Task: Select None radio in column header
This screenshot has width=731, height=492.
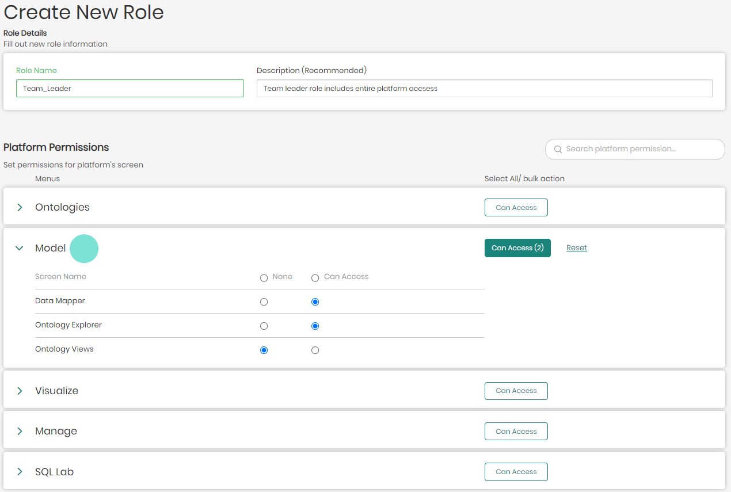Action: 264,278
